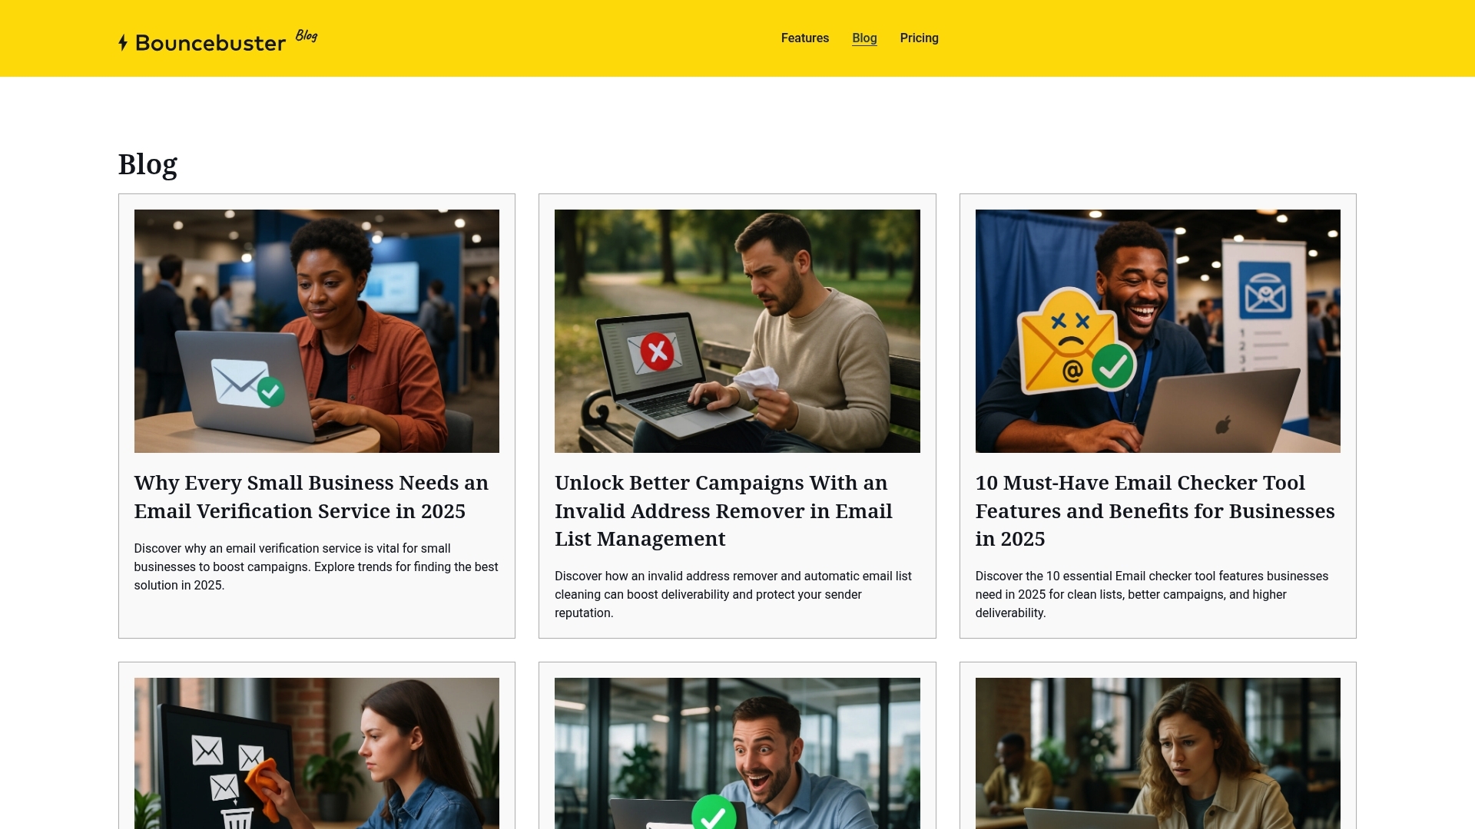Go to the Pricing page

(919, 38)
